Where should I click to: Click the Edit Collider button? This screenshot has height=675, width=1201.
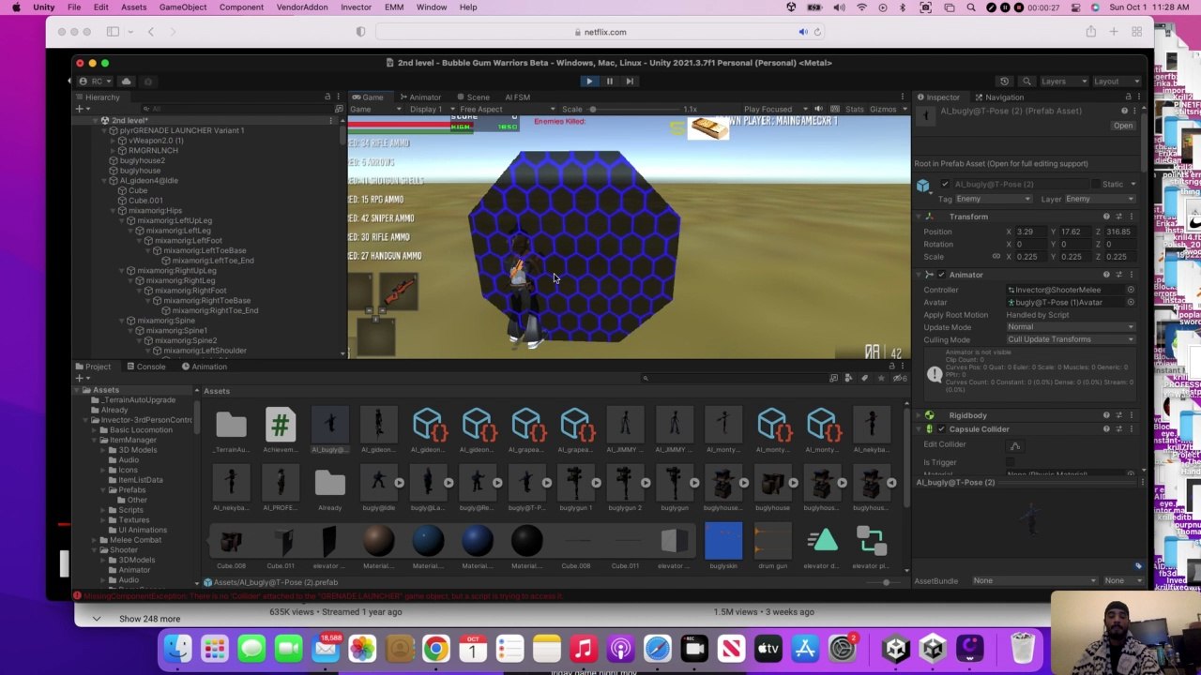pyautogui.click(x=1015, y=446)
